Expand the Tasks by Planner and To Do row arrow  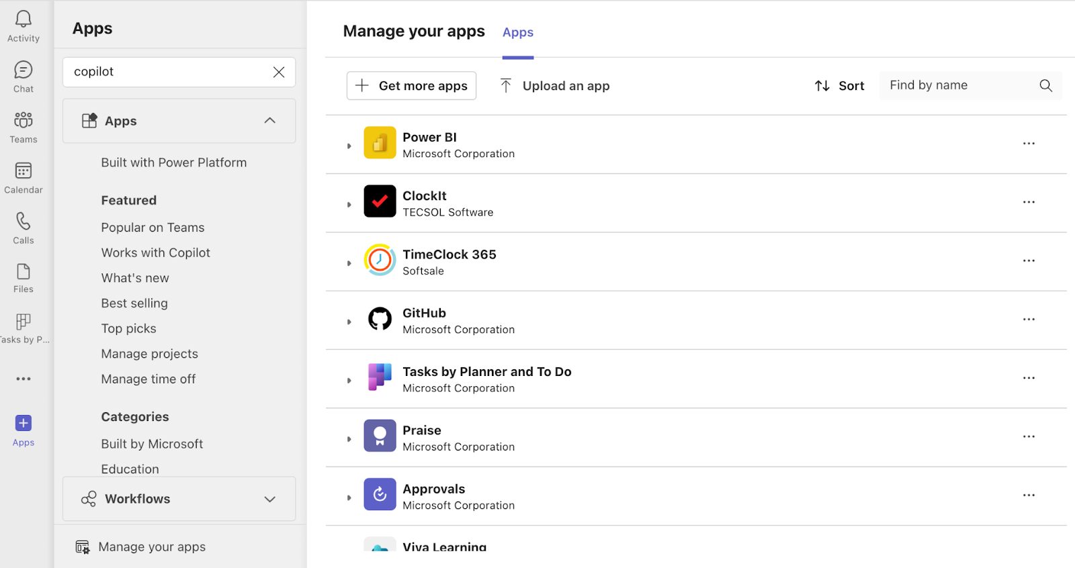coord(349,381)
